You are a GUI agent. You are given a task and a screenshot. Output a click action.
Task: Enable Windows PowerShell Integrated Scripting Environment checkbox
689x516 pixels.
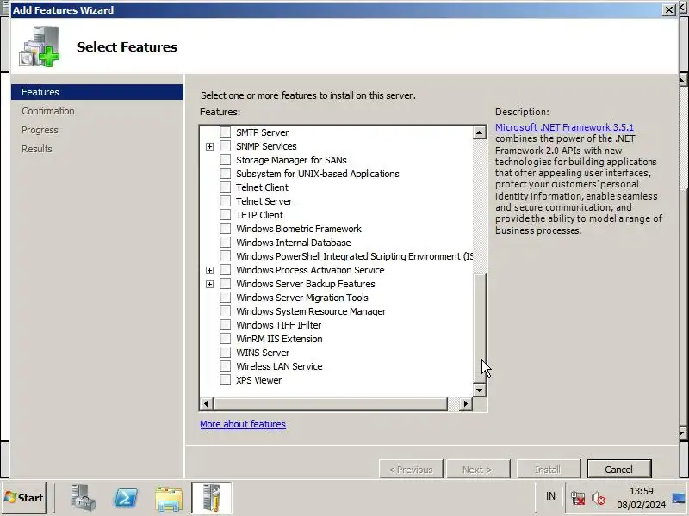point(225,255)
